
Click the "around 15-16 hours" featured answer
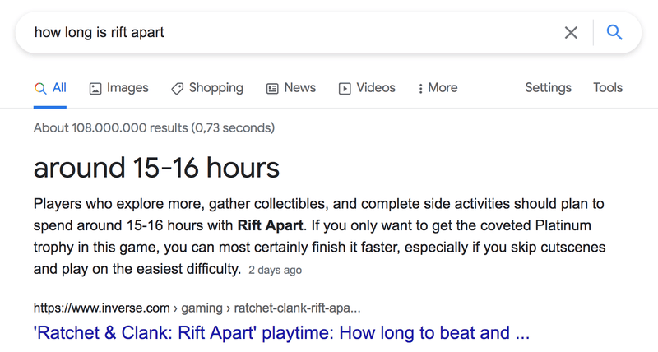156,169
